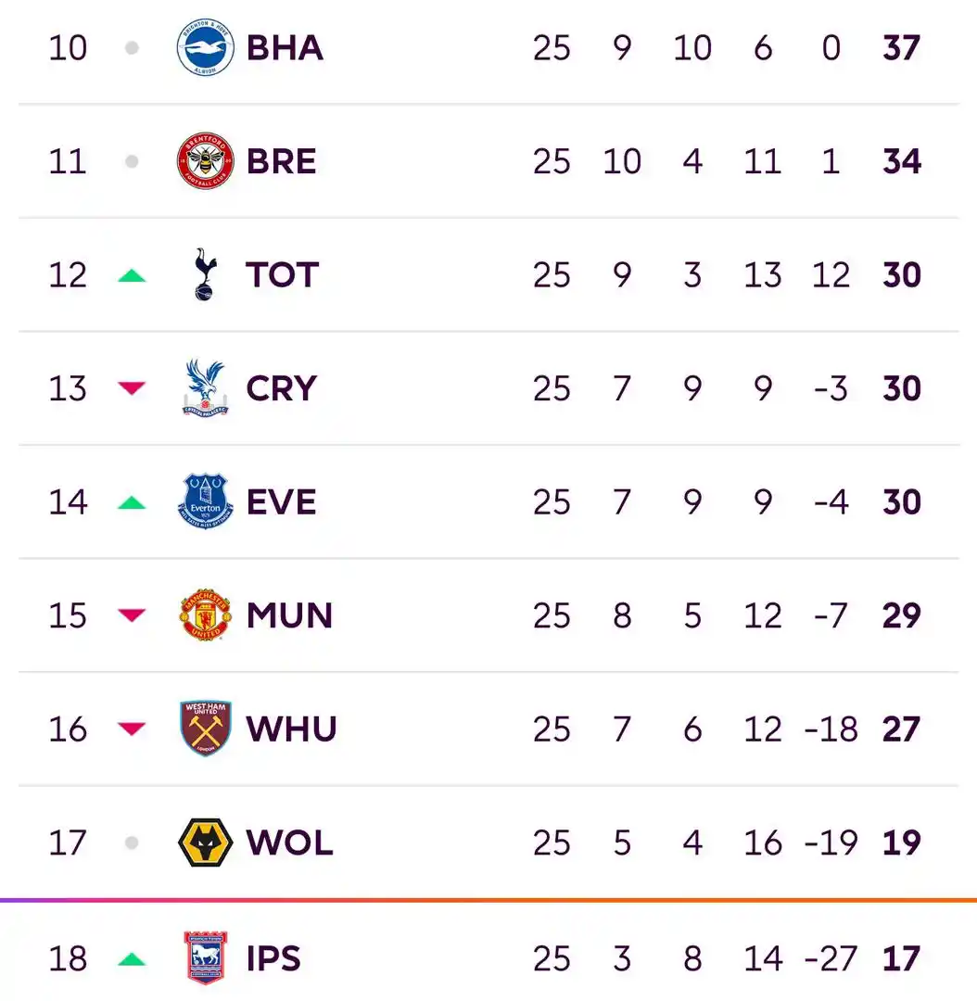Open the Ipswich Town crest

coord(205,957)
